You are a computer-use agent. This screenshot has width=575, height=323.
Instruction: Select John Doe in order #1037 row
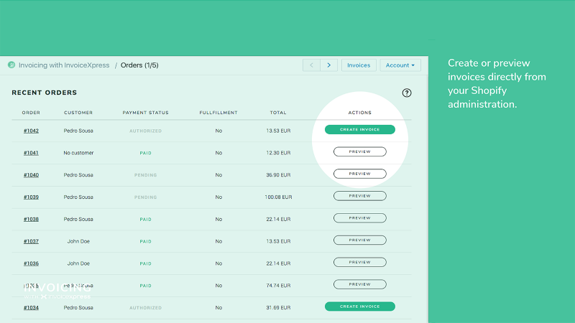pos(78,241)
